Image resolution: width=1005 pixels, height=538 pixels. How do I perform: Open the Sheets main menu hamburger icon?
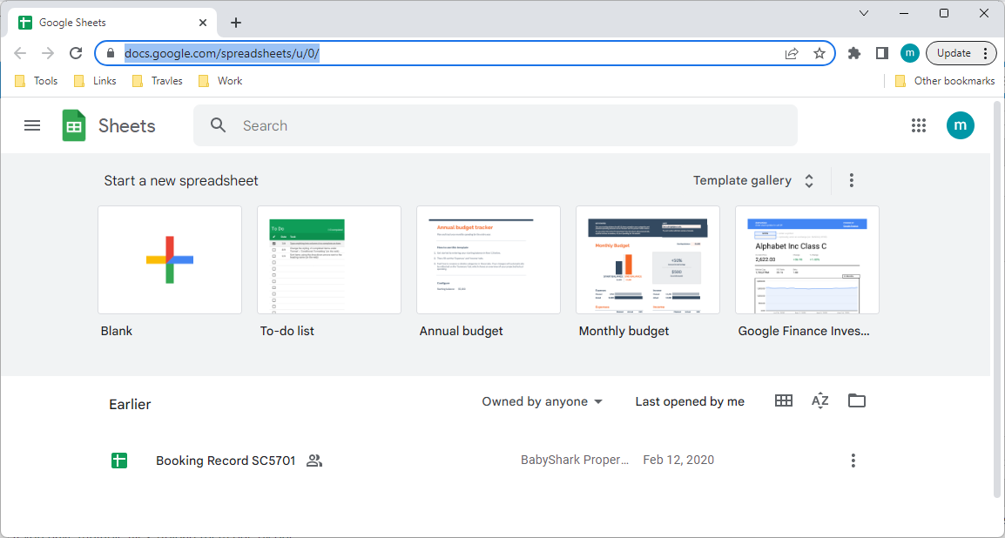click(32, 125)
